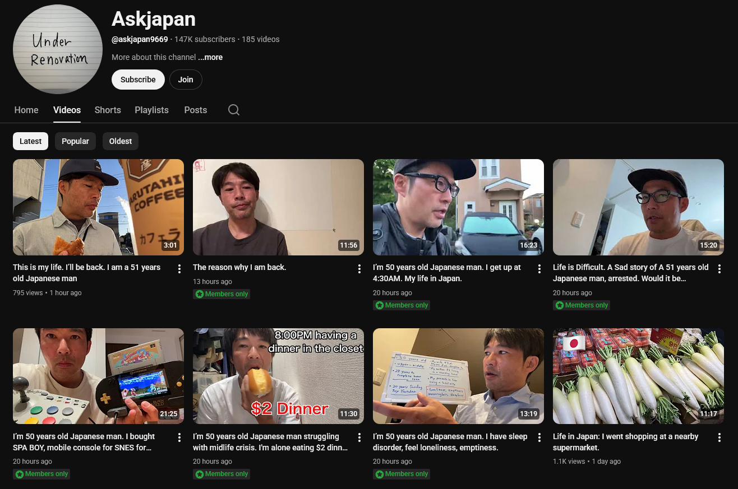The image size is (738, 489).
Task: Click the channel search magnifier icon
Action: coord(234,110)
